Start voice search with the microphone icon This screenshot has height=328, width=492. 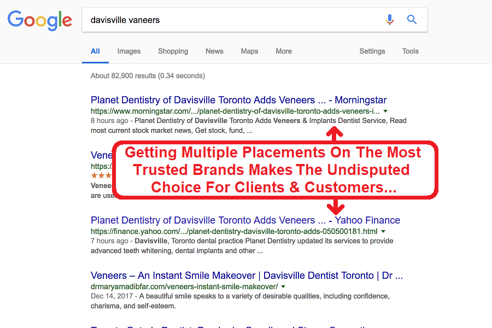tap(389, 20)
